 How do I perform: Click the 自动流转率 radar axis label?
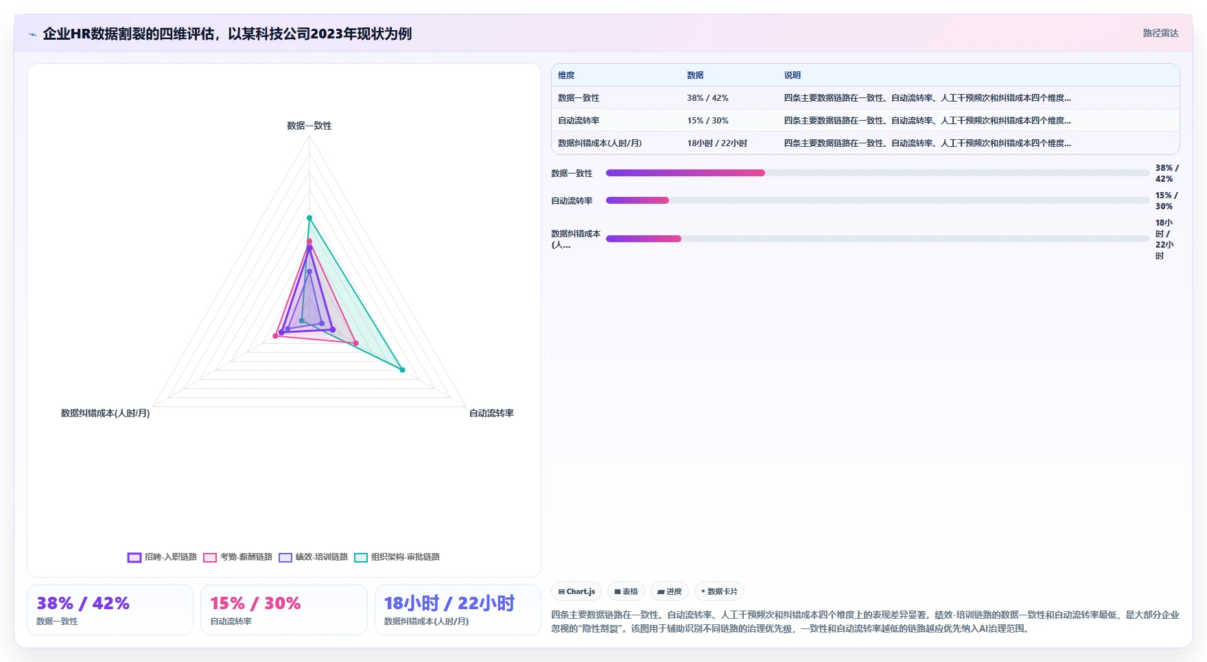click(491, 413)
